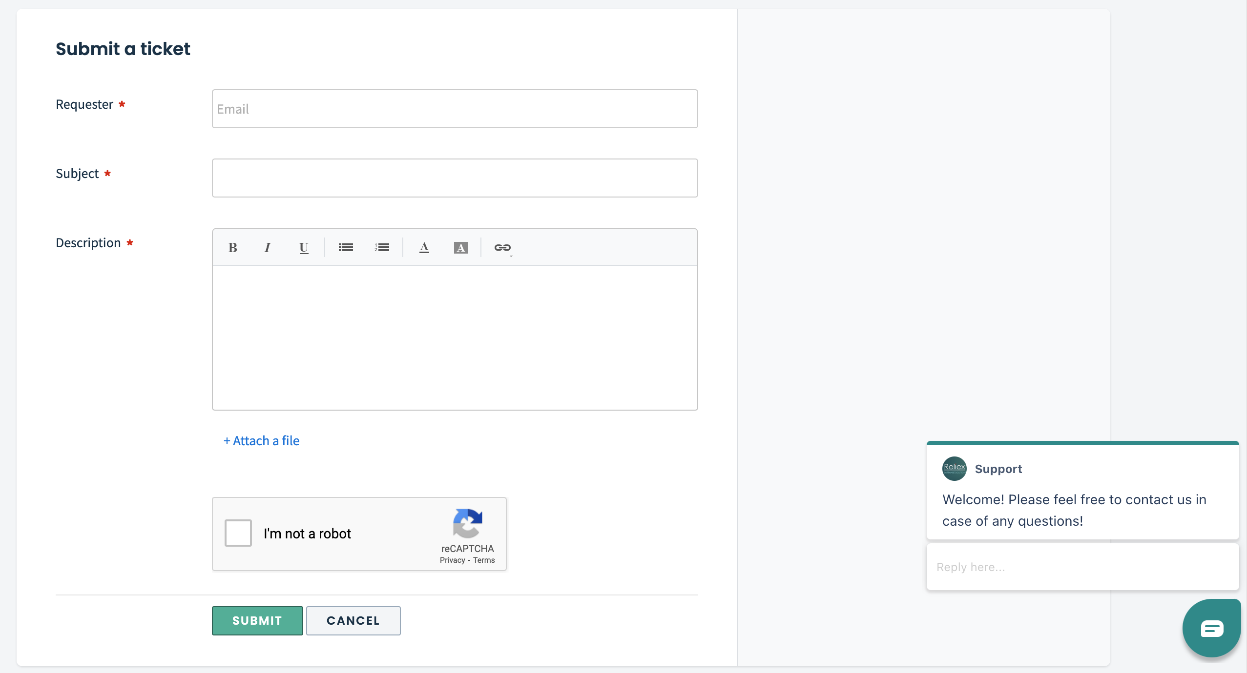
Task: Toggle underline formatting in the editor toolbar
Action: pyautogui.click(x=304, y=248)
